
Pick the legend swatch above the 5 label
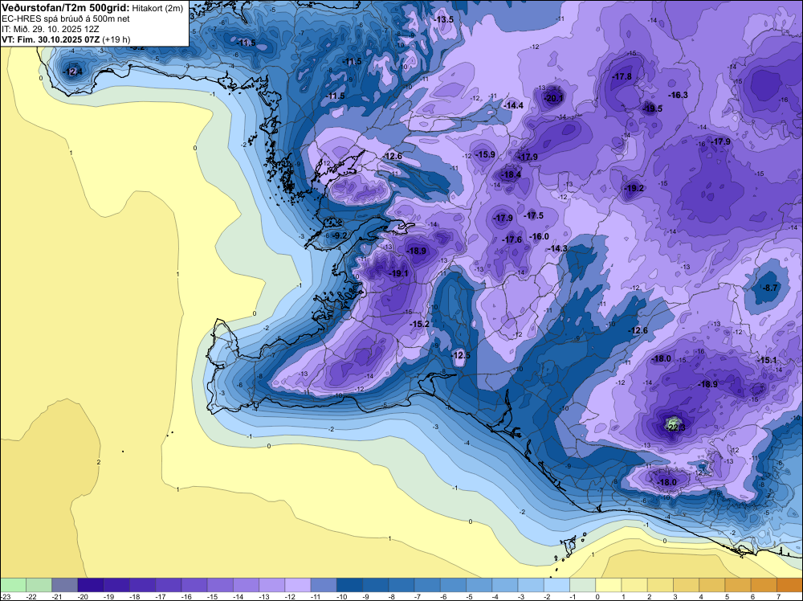tap(738, 585)
